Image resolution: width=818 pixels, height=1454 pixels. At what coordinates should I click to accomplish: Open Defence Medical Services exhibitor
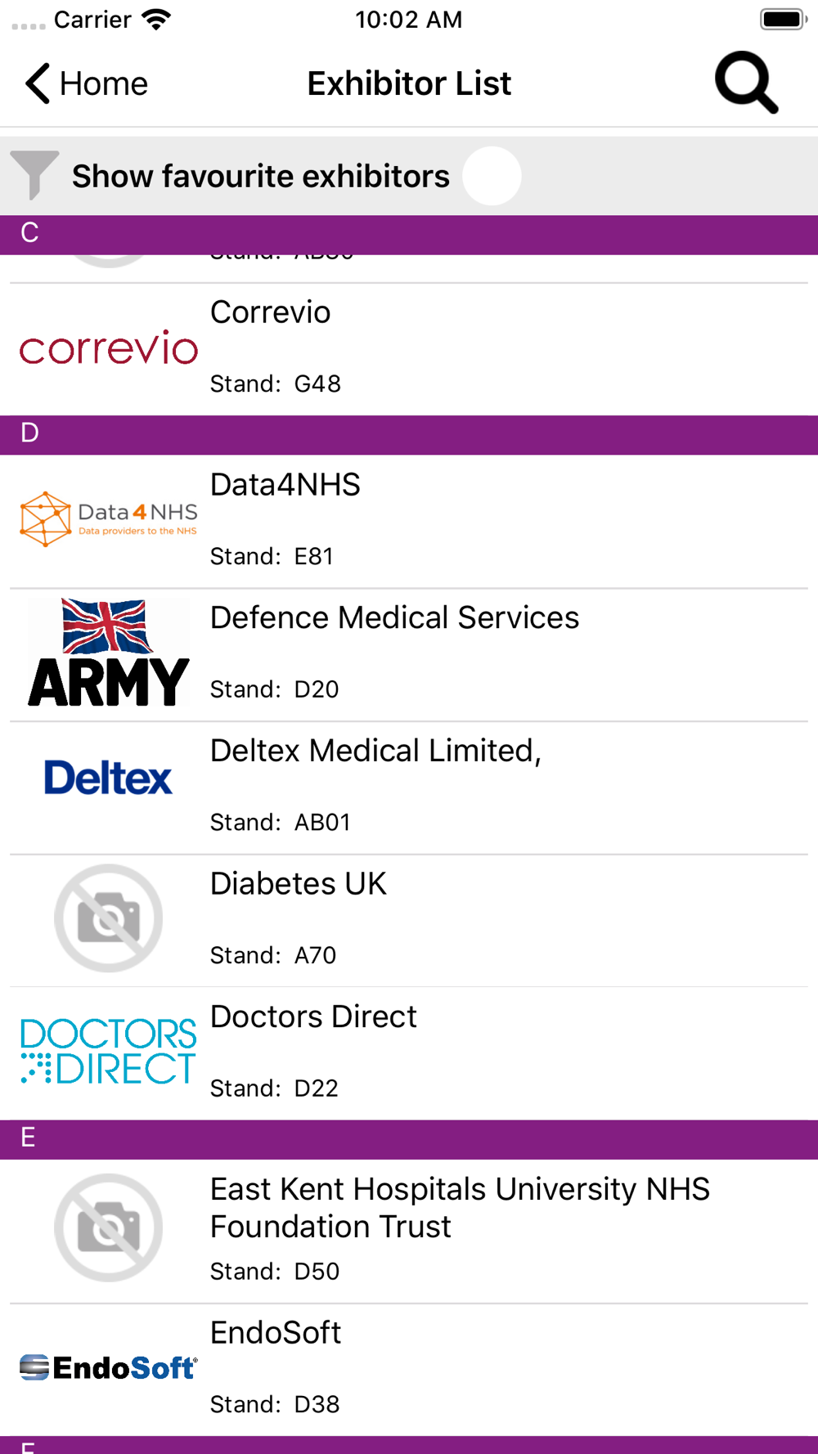409,654
